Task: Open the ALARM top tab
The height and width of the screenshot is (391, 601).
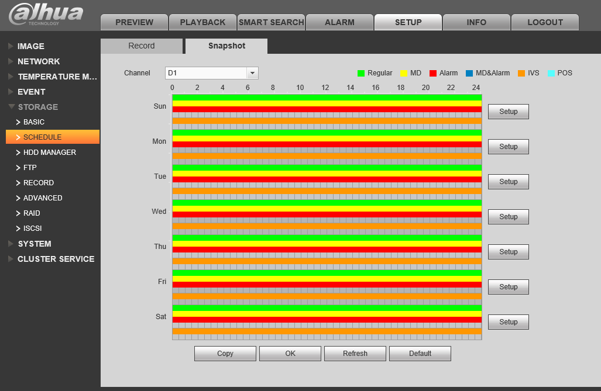Action: coord(339,22)
